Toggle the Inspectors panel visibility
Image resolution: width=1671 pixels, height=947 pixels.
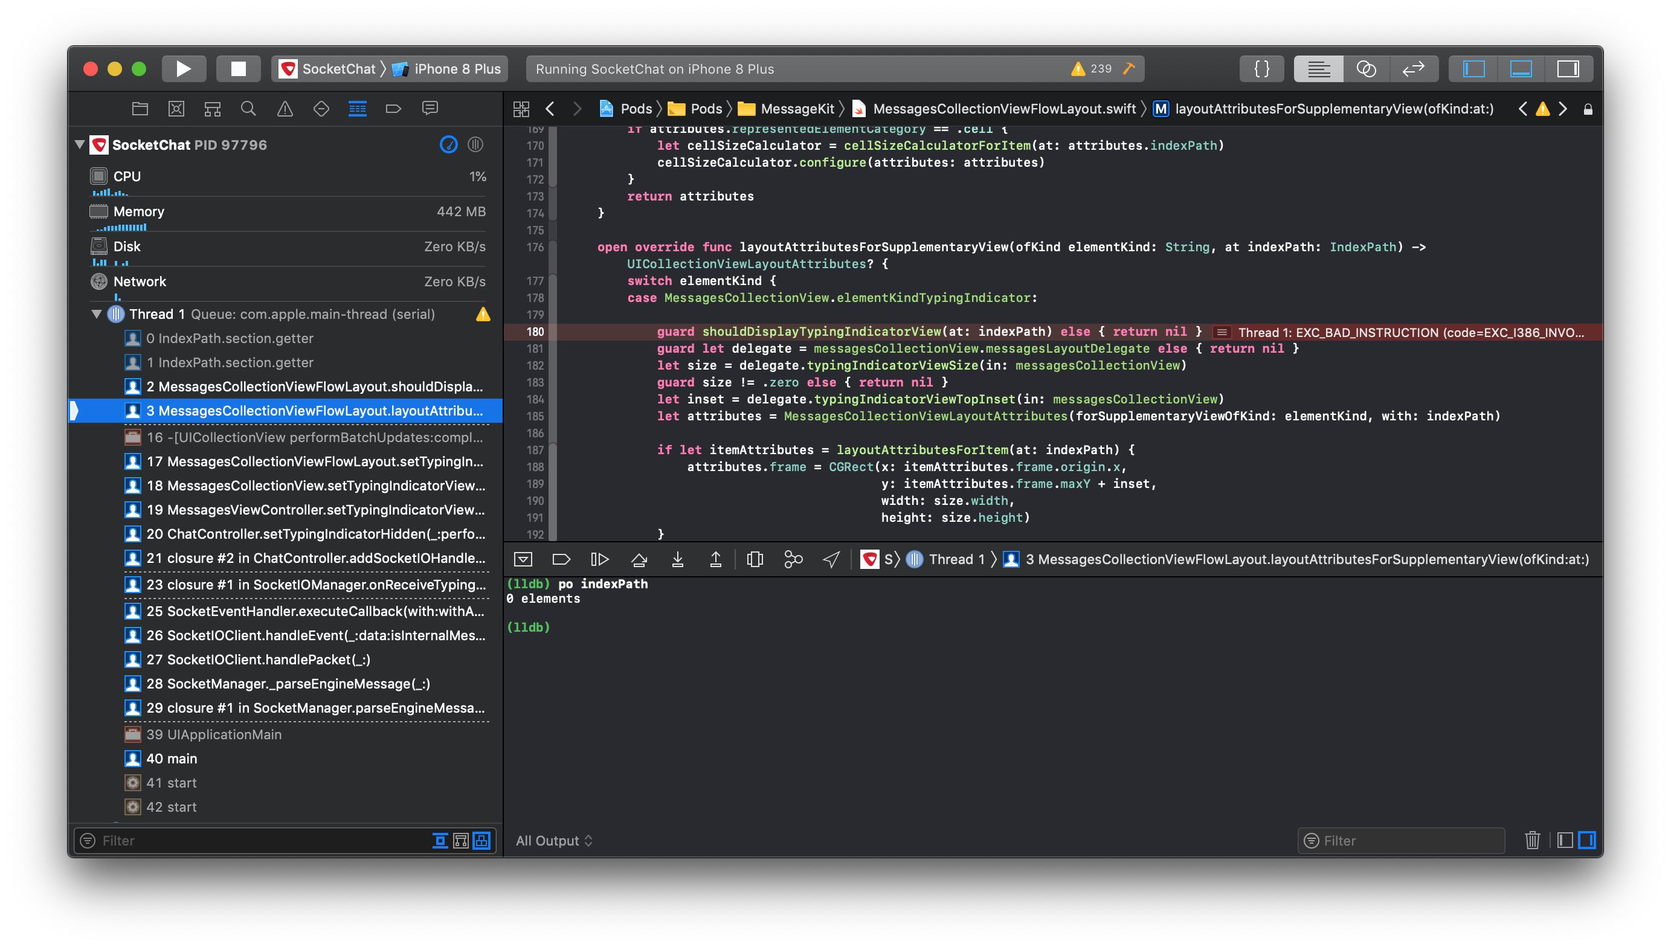[x=1568, y=69]
